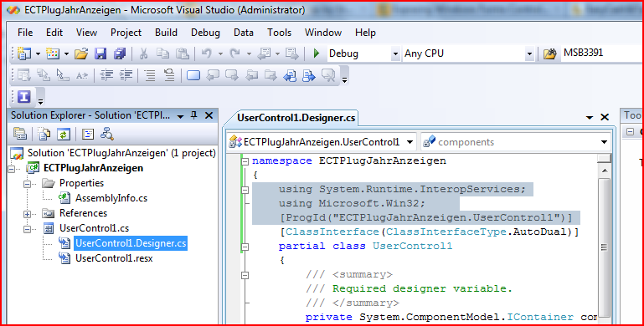Click the MSB3391 find box
Screen dimensions: 644x326
pos(601,53)
